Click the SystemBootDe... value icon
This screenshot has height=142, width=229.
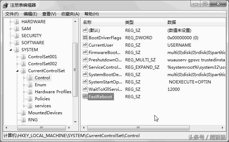coord(85,74)
